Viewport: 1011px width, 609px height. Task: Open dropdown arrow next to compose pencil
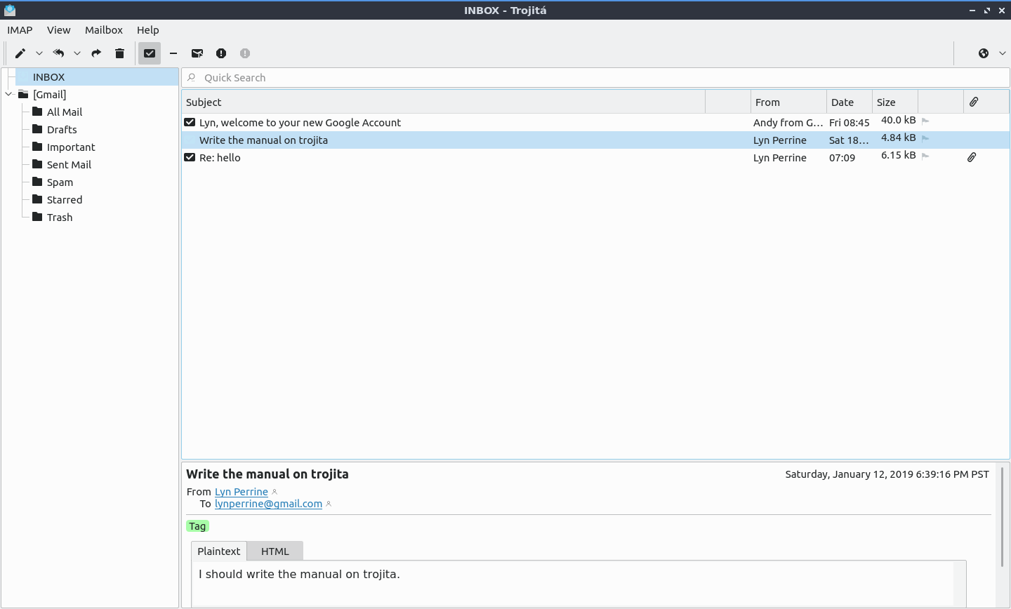point(39,53)
